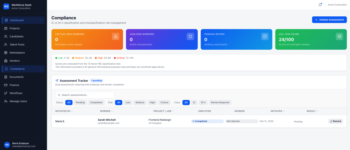Click the critical risk warning triangle icon

(x=116, y=36)
